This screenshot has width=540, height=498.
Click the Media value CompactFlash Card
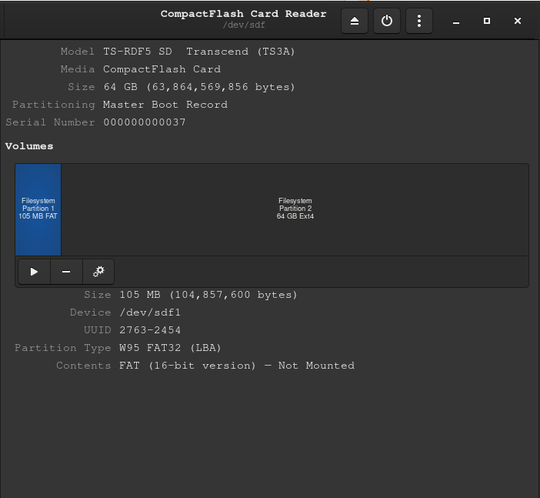click(162, 69)
